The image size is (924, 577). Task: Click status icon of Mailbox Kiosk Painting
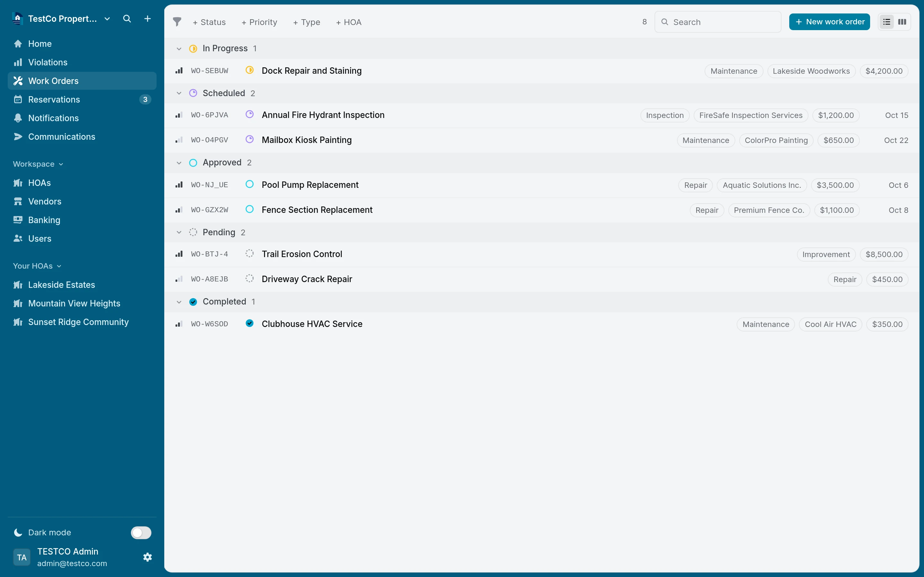point(250,139)
